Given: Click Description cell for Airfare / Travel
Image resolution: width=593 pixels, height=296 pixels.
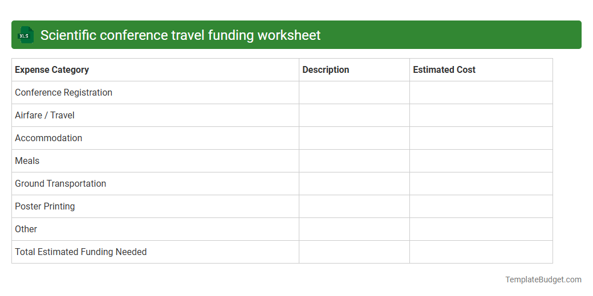Looking at the screenshot, I should (354, 115).
